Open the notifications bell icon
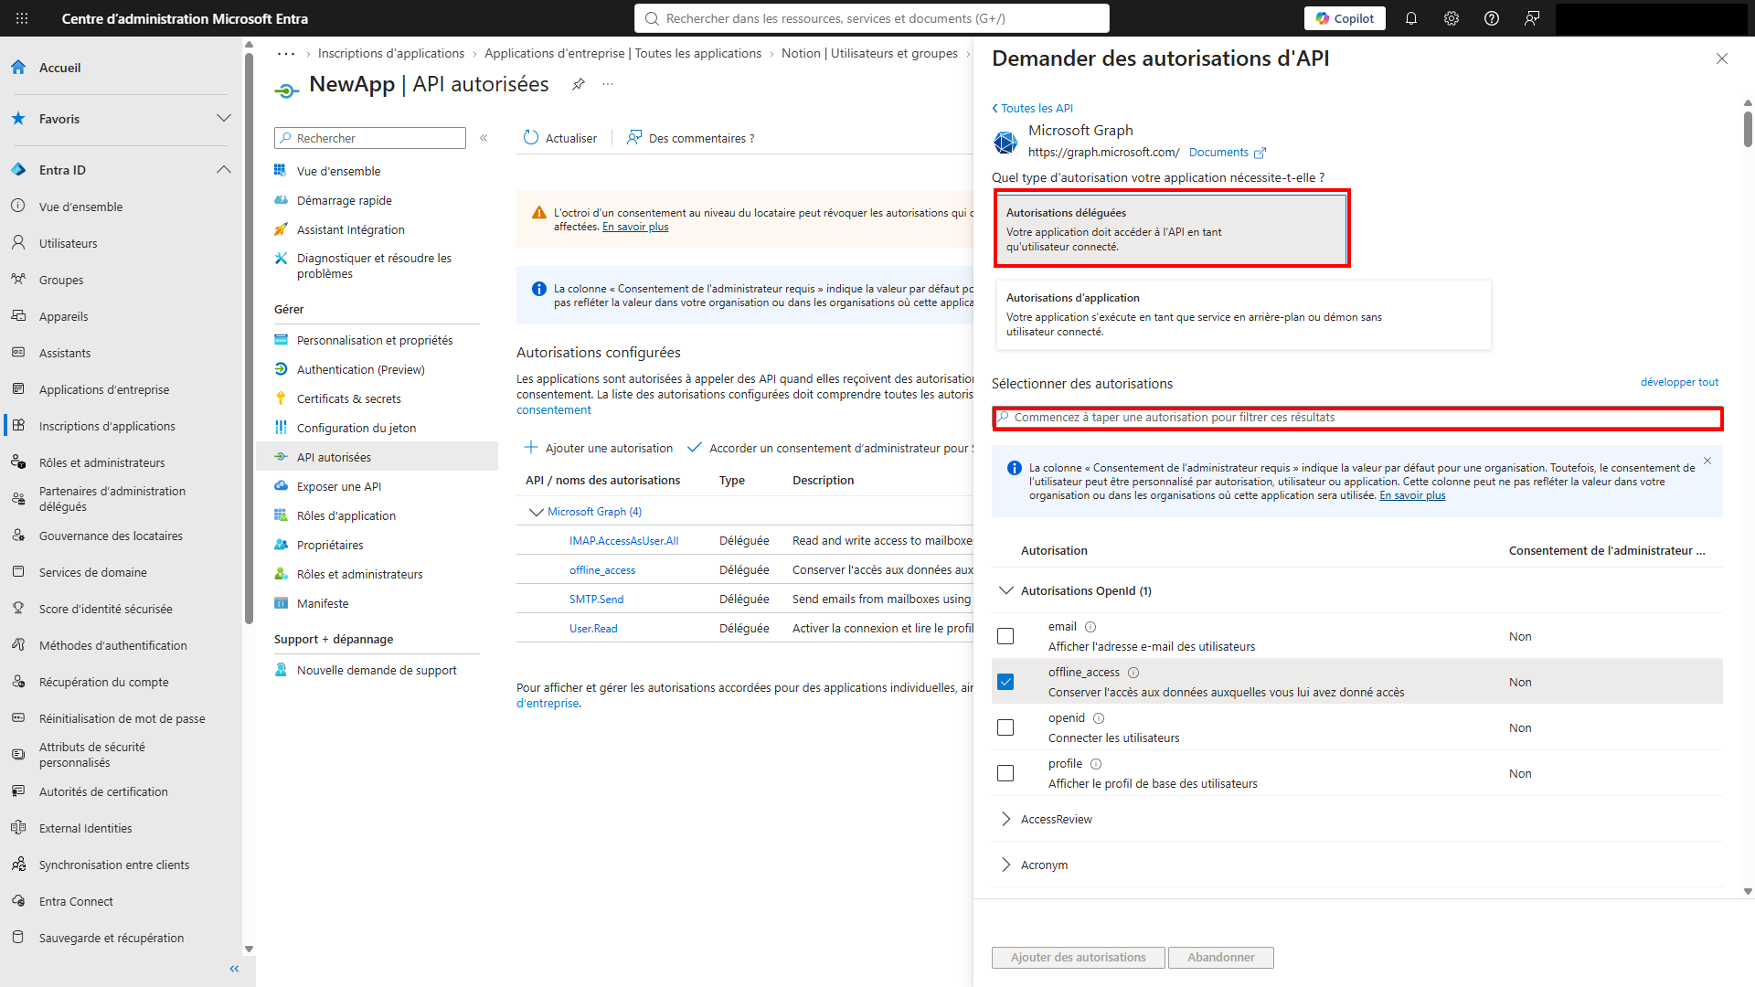This screenshot has height=987, width=1755. (x=1411, y=18)
